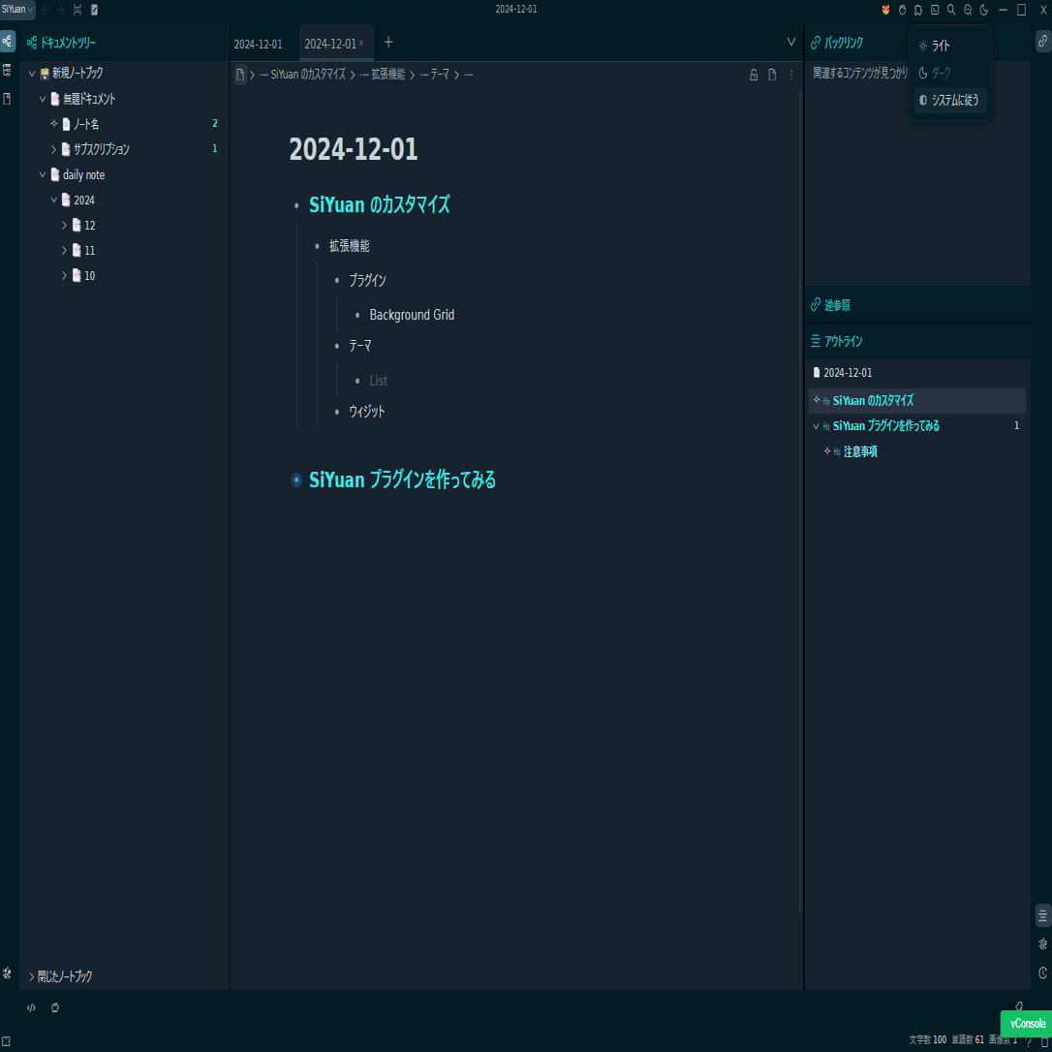
Task: Click outline root 2024-12-01
Action: (848, 372)
